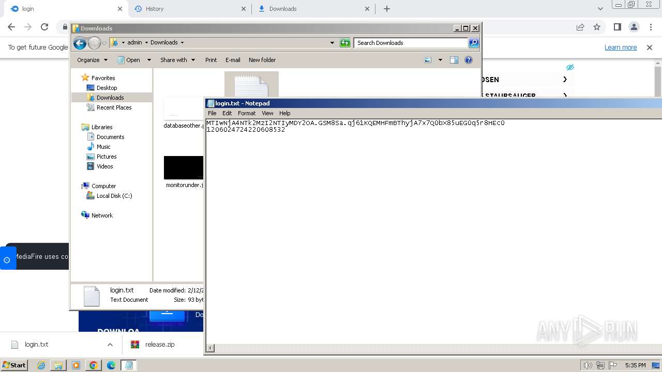Select Network in navigation pane

pos(97,215)
